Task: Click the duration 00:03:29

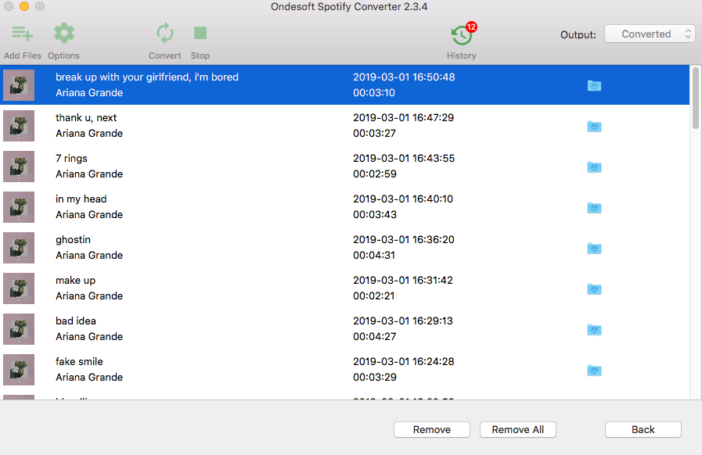Action: 375,377
